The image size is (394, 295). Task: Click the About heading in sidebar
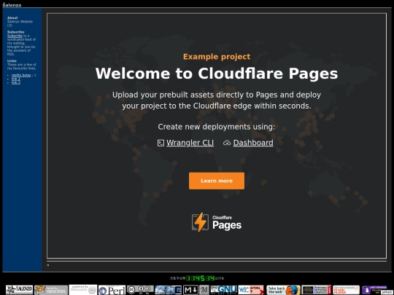[12, 17]
